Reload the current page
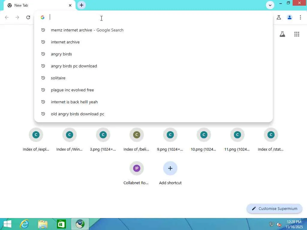The width and height of the screenshot is (307, 230). coord(28,17)
